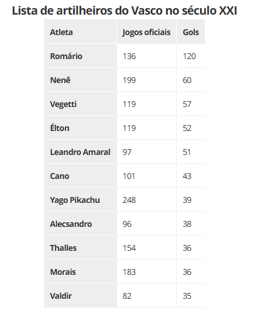Click Vegetti's 57 goals cell

tap(191, 104)
